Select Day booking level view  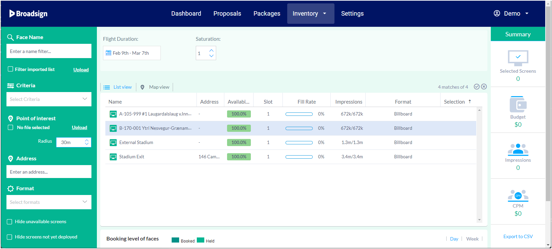tap(454, 239)
